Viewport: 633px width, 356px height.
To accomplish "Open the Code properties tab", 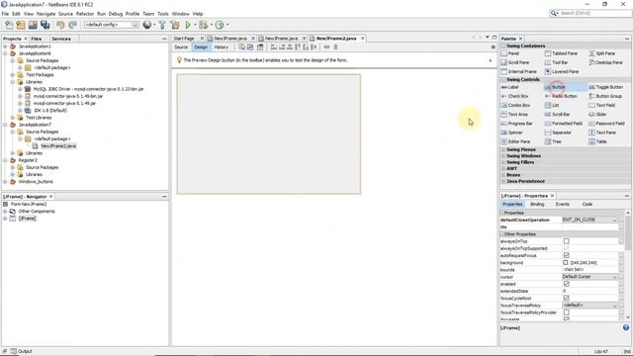I will pyautogui.click(x=587, y=205).
